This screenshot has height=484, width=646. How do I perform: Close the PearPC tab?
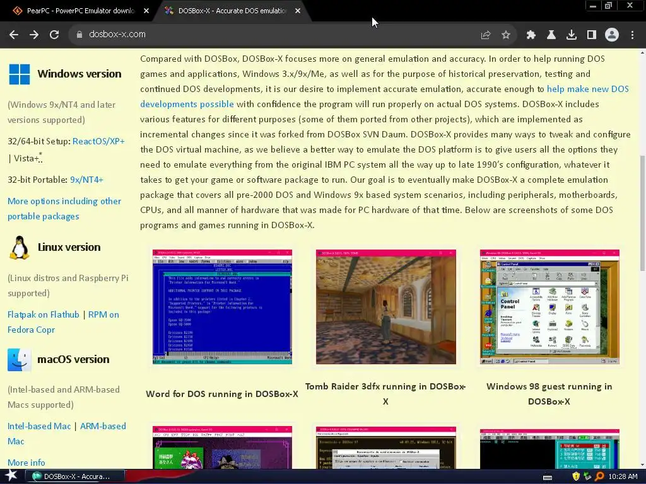click(146, 11)
